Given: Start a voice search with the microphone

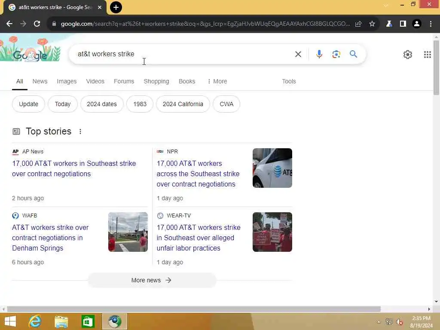Looking at the screenshot, I should (319, 54).
